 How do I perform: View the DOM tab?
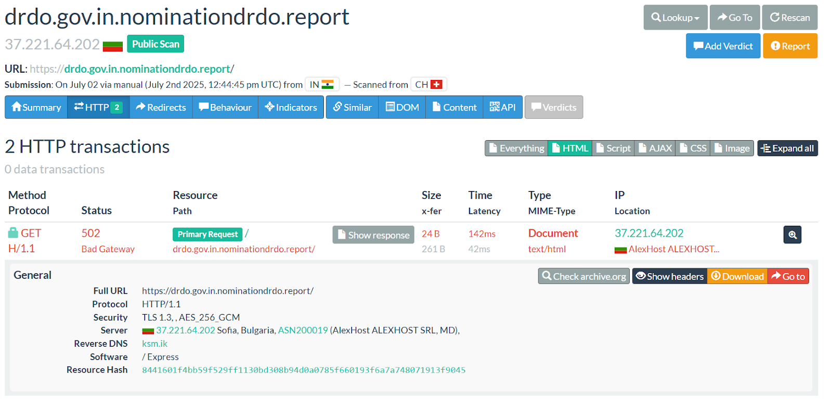(402, 107)
